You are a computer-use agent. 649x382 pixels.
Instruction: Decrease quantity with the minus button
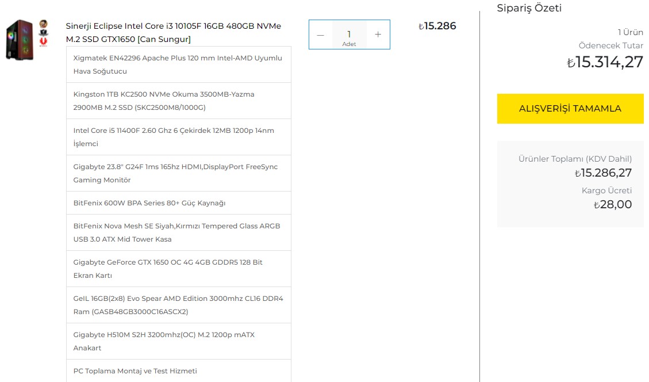(x=320, y=35)
